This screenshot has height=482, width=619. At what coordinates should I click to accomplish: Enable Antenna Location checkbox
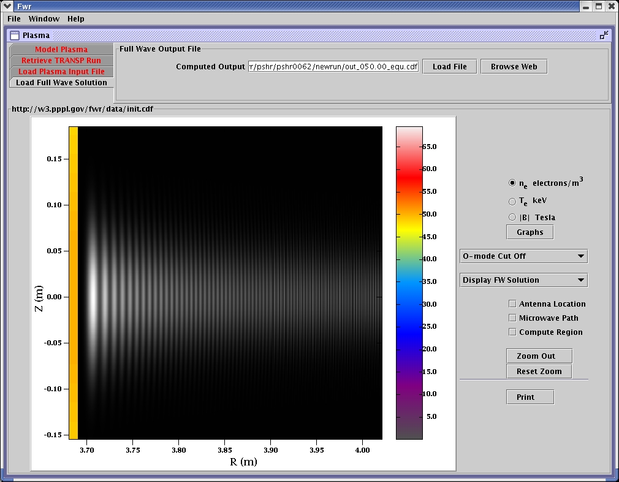(x=512, y=304)
